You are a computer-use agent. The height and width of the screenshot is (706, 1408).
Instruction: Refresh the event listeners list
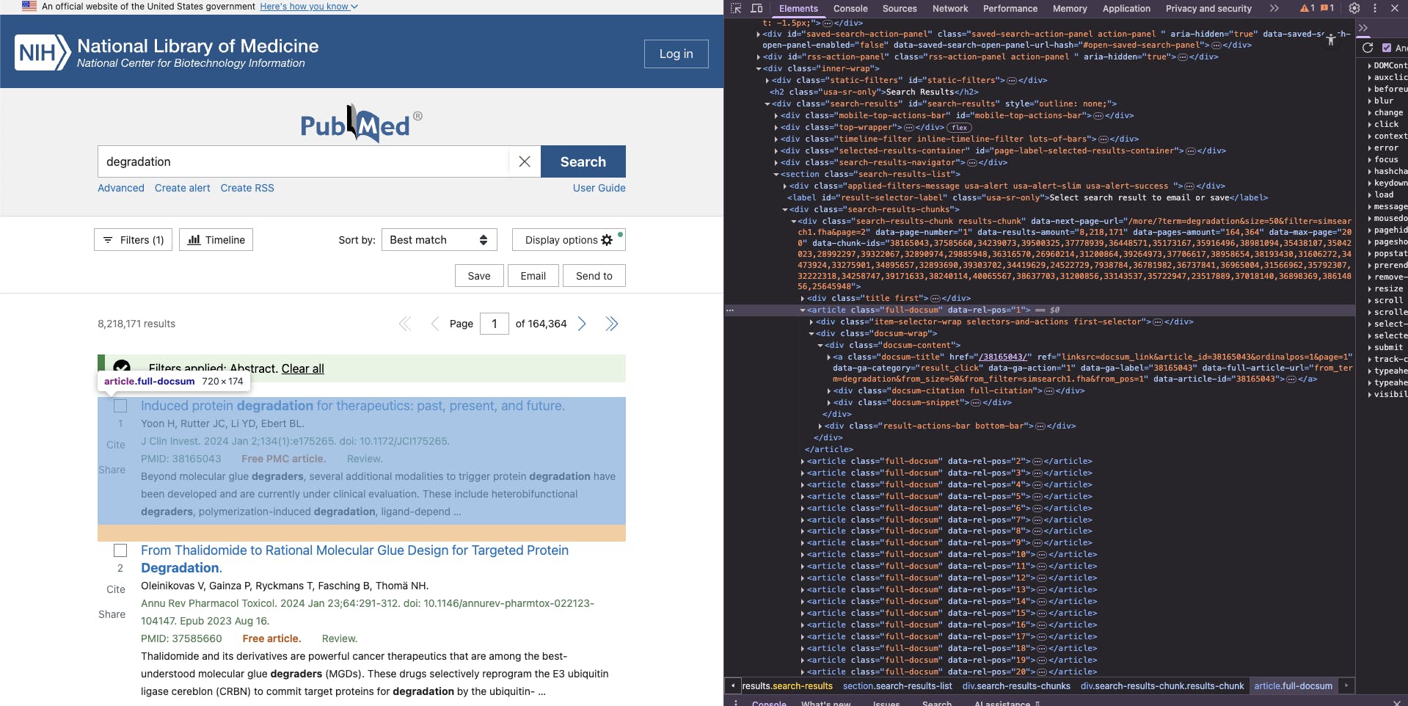pyautogui.click(x=1368, y=48)
